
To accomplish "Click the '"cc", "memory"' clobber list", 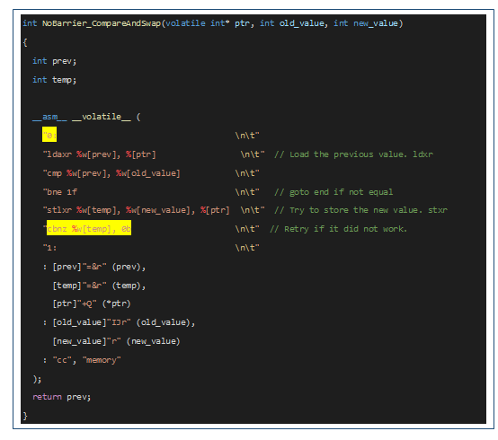I will (86, 360).
